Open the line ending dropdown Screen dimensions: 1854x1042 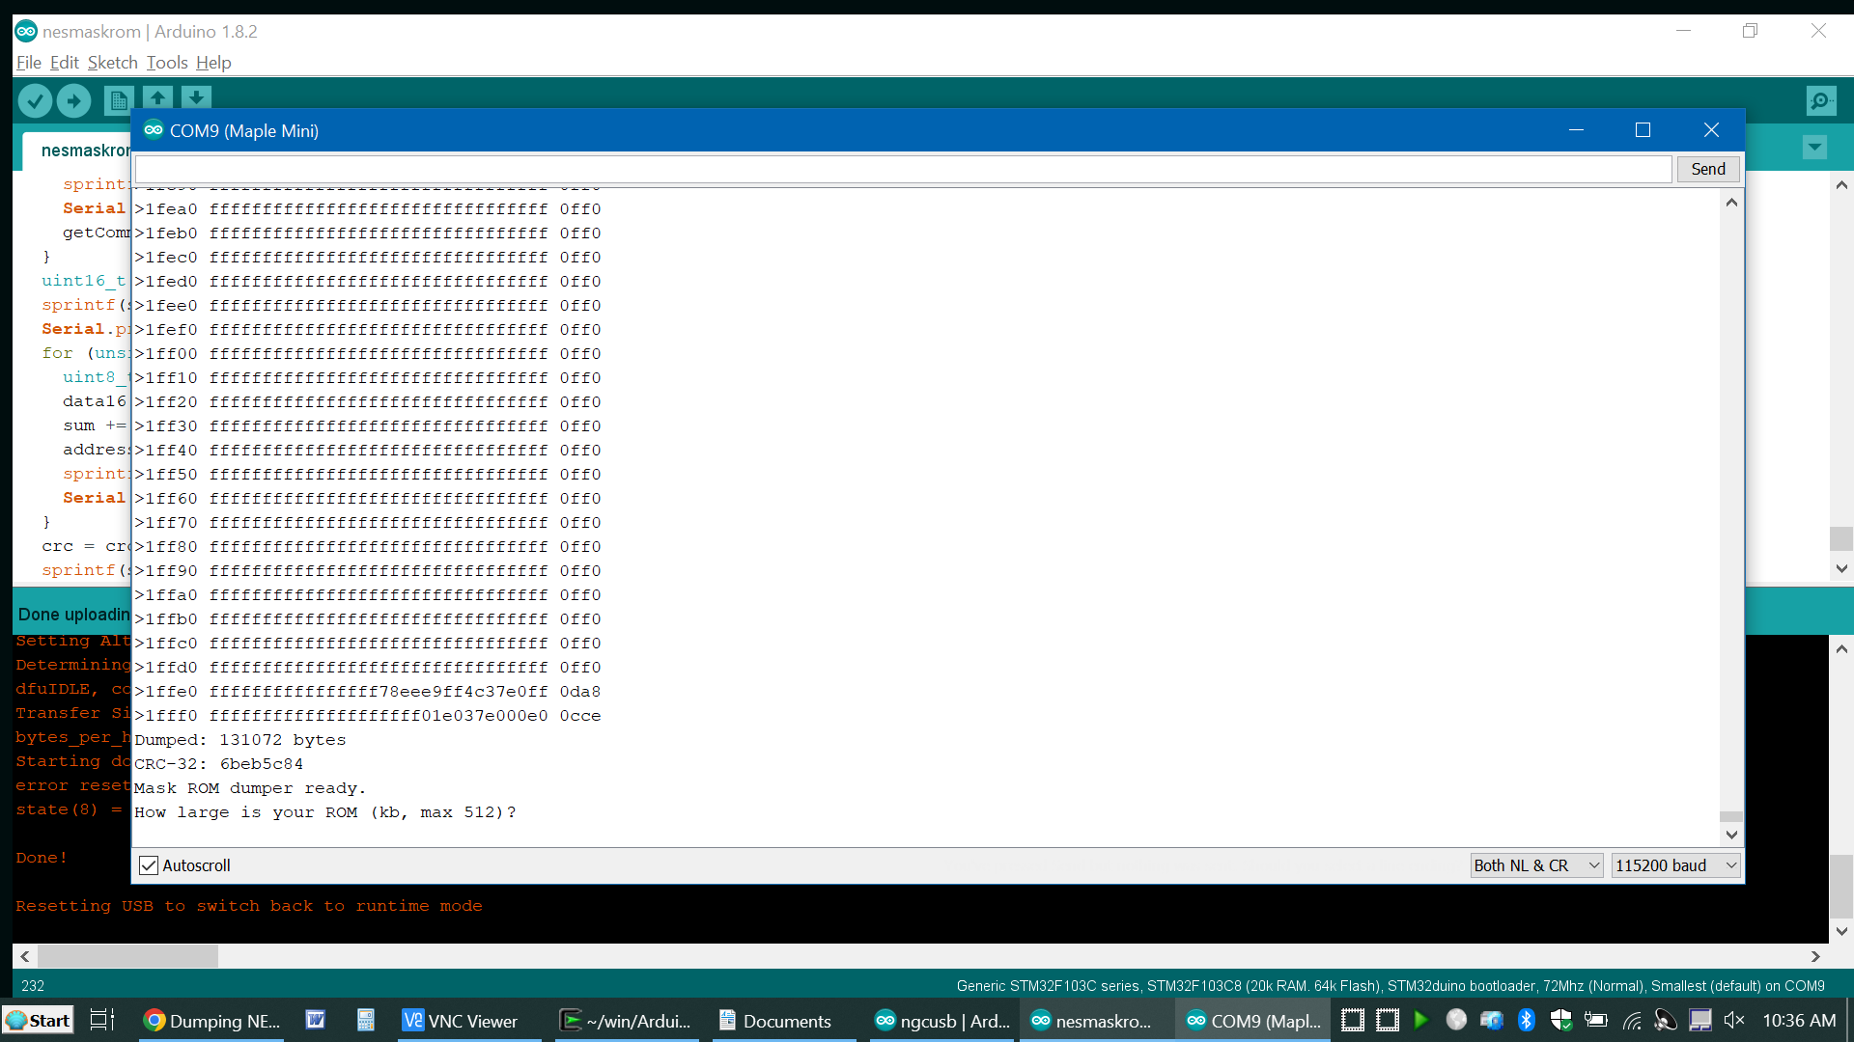pos(1536,865)
